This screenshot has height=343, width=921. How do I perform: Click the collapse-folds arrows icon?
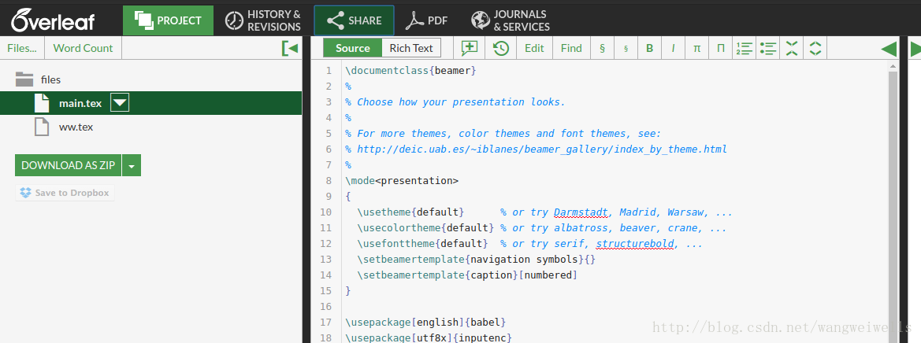pyautogui.click(x=792, y=48)
